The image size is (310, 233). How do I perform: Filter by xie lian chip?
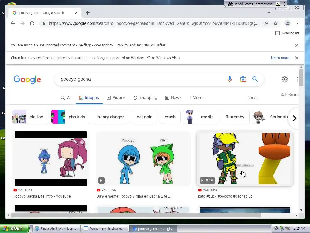(30, 117)
